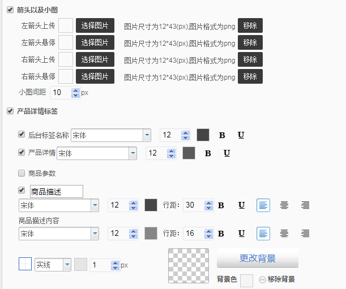Screen dimensions: 346x289
Task: Align center in 行距 30 row
Action: tap(284, 205)
